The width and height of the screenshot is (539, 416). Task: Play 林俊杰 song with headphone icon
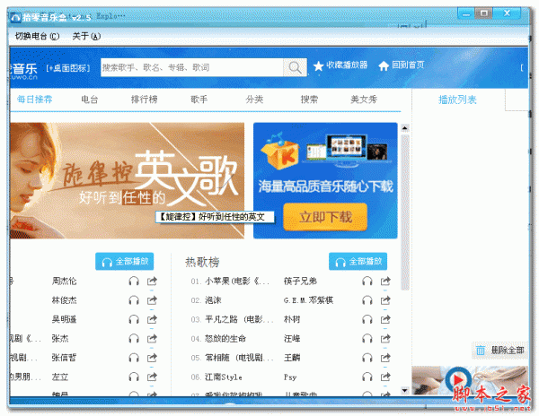point(134,300)
